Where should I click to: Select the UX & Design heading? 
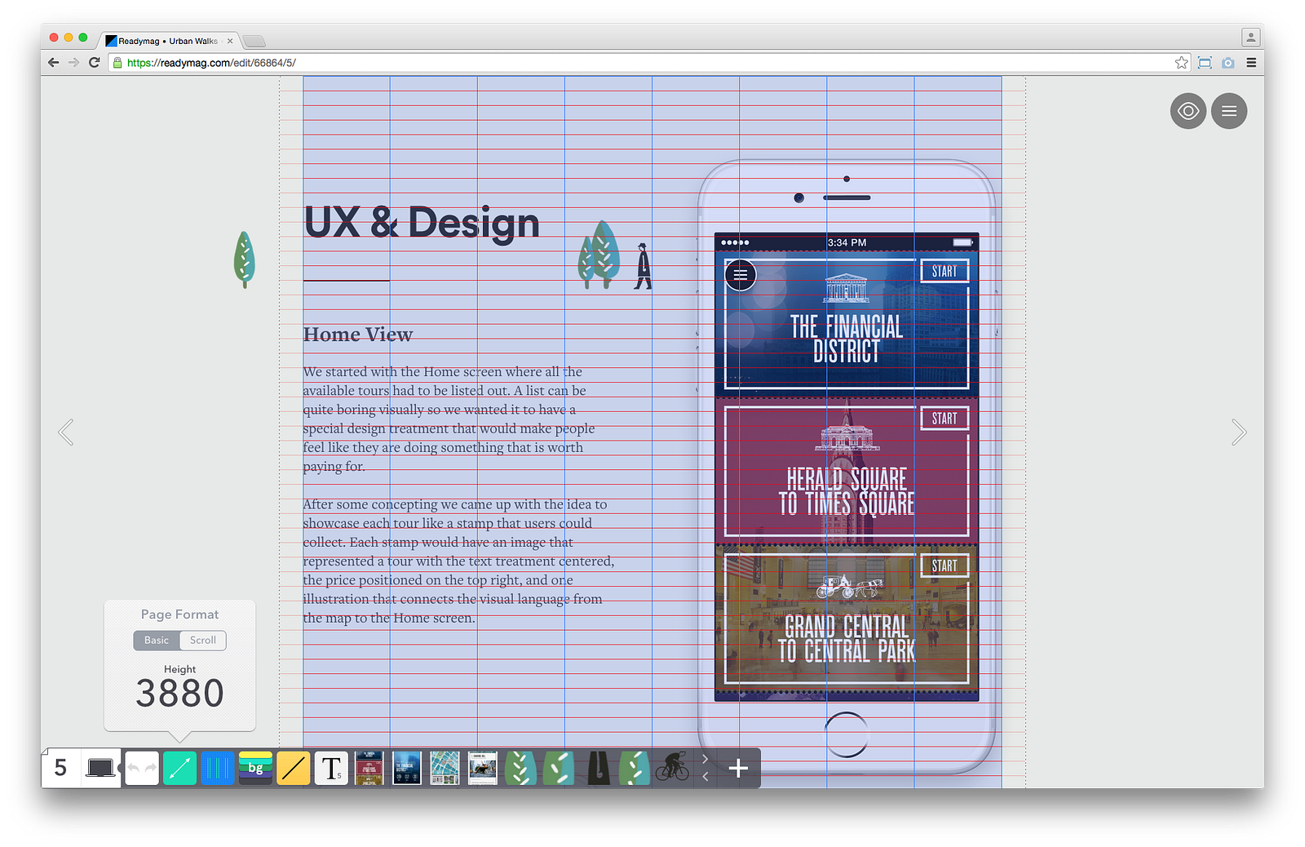pos(422,223)
